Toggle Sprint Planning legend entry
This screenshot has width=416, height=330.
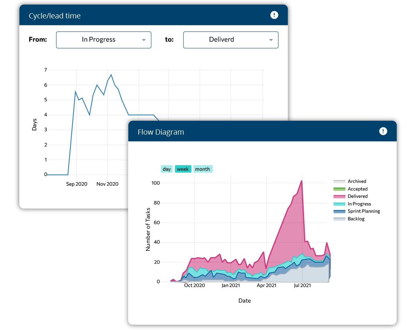[364, 211]
